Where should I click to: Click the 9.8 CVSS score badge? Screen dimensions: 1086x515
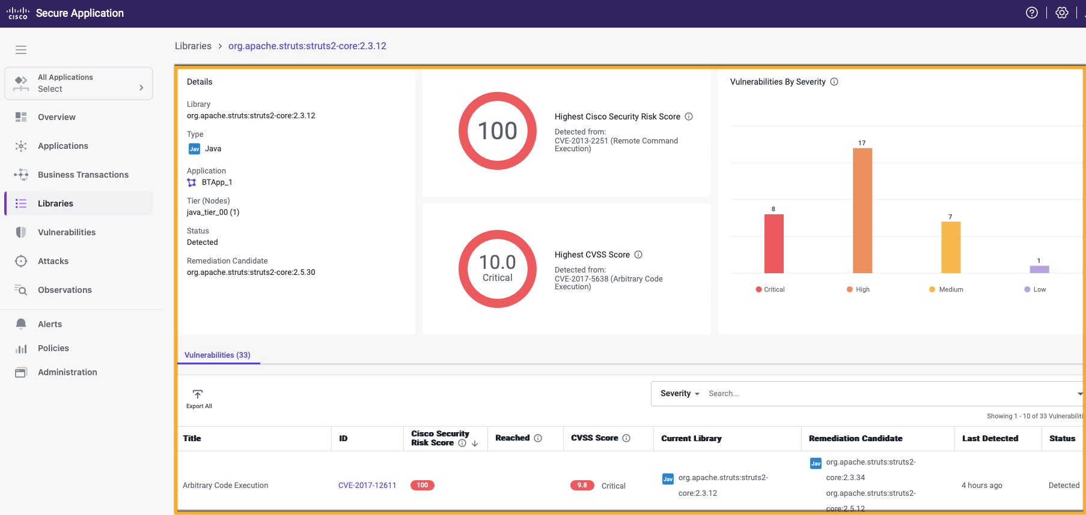(x=582, y=486)
